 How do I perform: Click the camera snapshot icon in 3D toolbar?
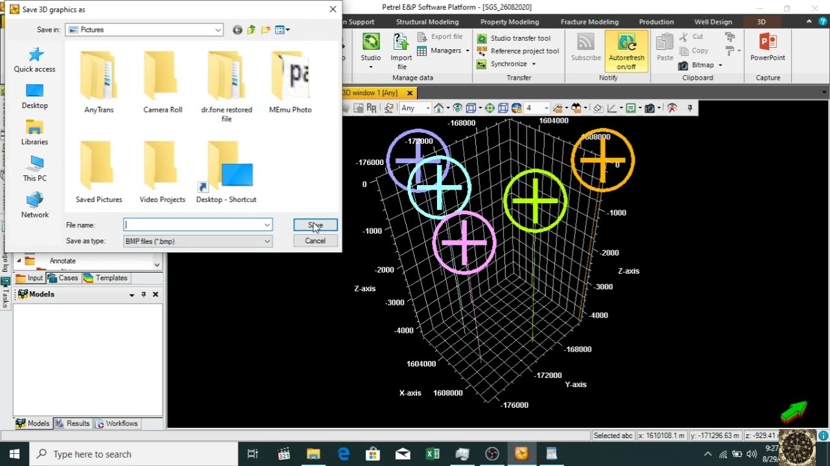pyautogui.click(x=649, y=108)
